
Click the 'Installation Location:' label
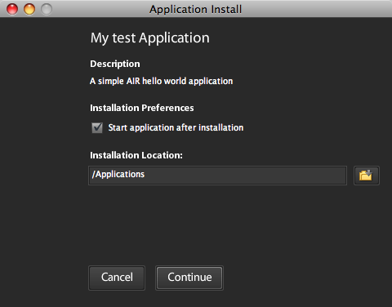point(136,155)
